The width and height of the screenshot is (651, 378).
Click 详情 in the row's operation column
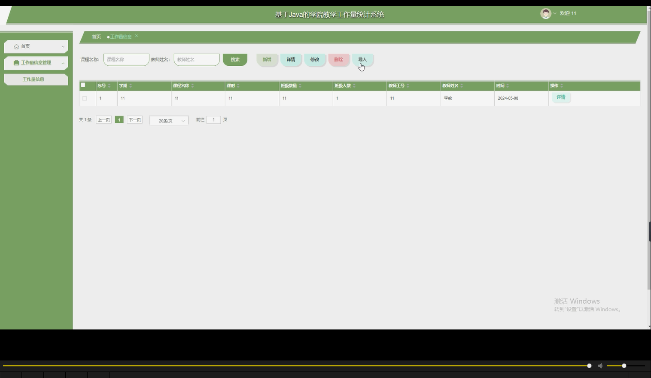pyautogui.click(x=561, y=98)
